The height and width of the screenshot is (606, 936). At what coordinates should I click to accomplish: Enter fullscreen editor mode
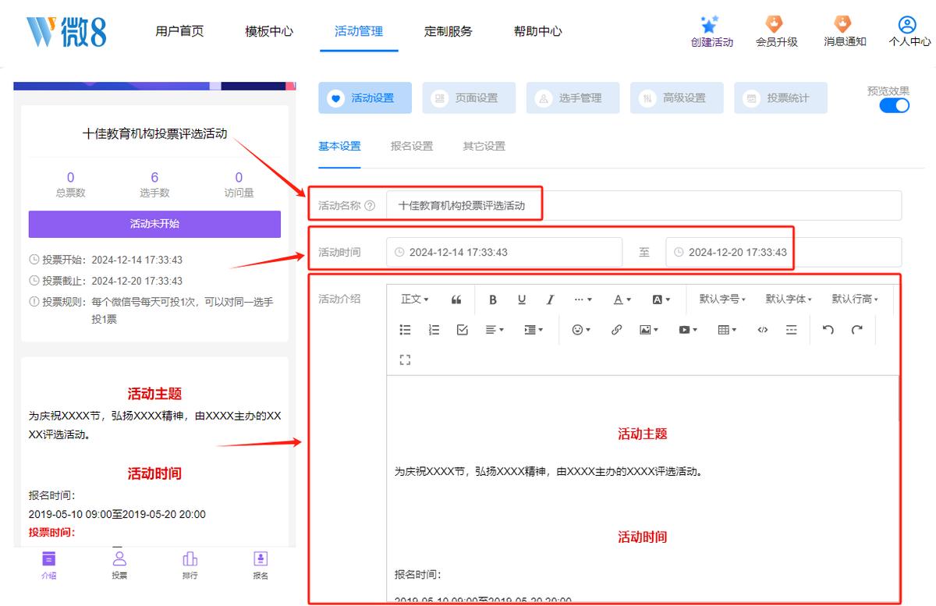point(405,360)
